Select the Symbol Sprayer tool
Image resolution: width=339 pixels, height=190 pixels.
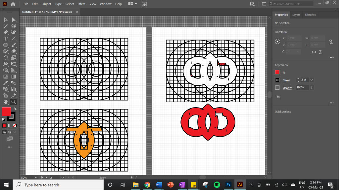click(6, 89)
